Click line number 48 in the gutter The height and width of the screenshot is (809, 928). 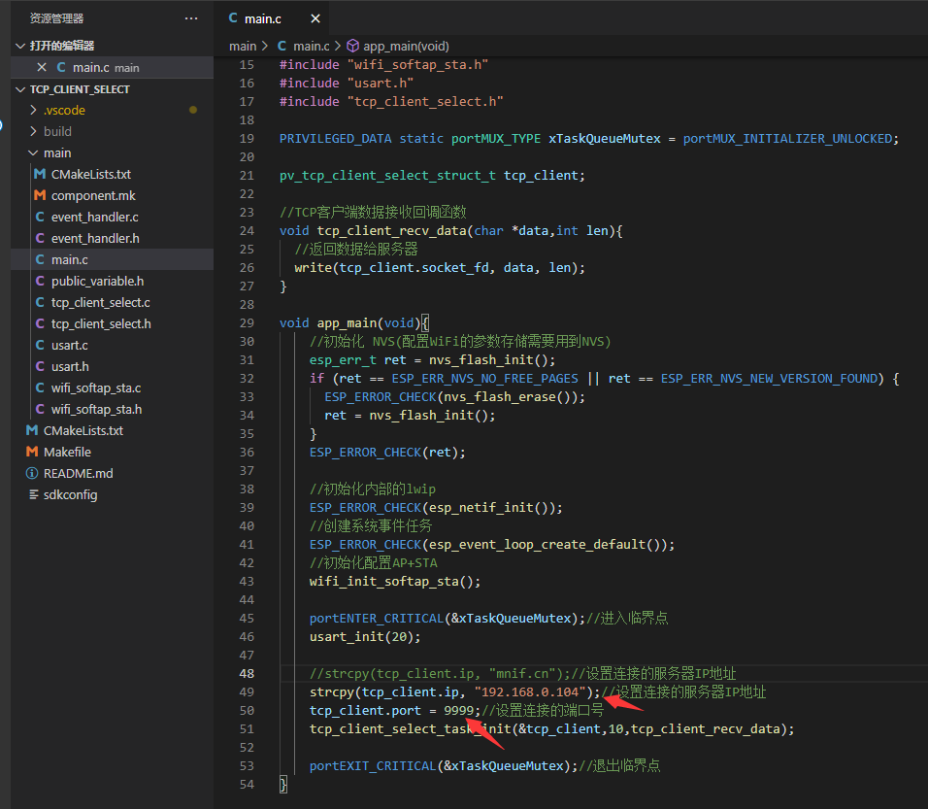pyautogui.click(x=247, y=673)
